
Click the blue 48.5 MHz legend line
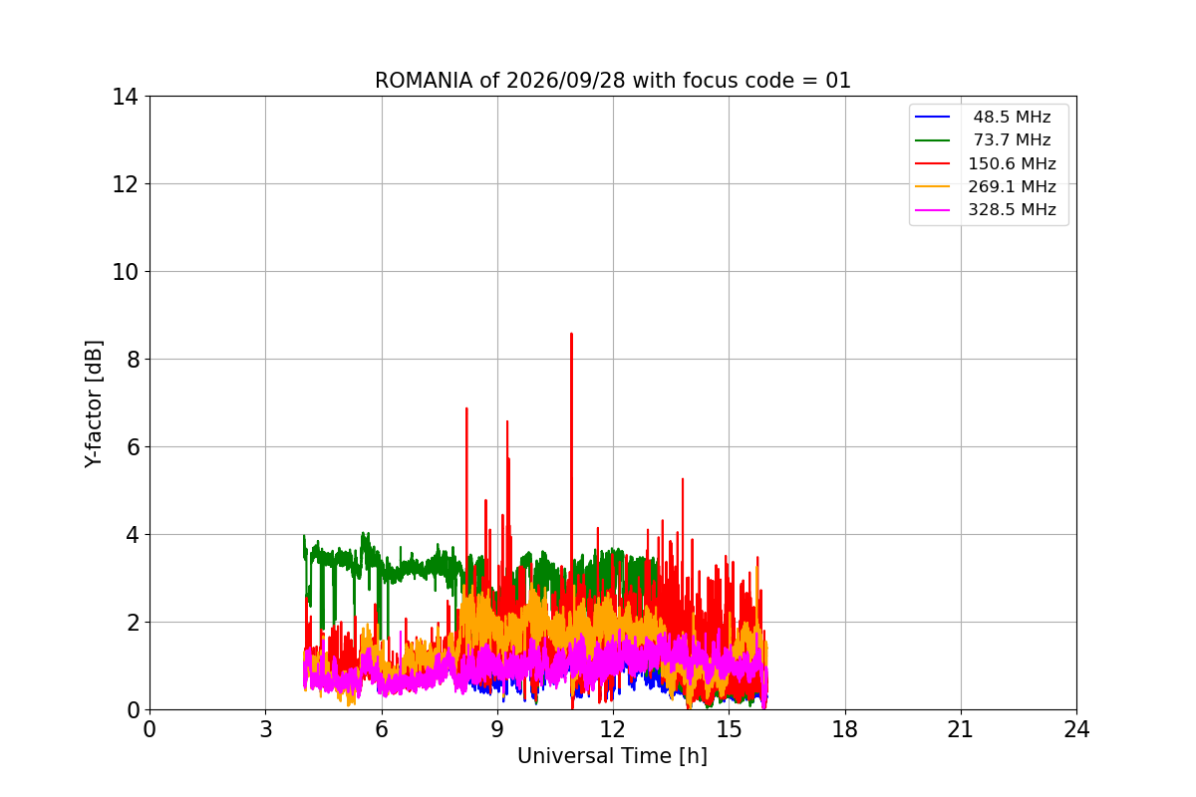(933, 118)
